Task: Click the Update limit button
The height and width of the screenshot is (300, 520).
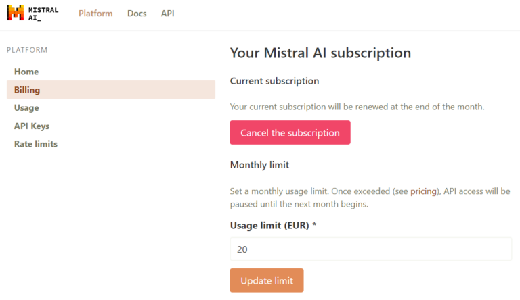Action: (x=267, y=280)
